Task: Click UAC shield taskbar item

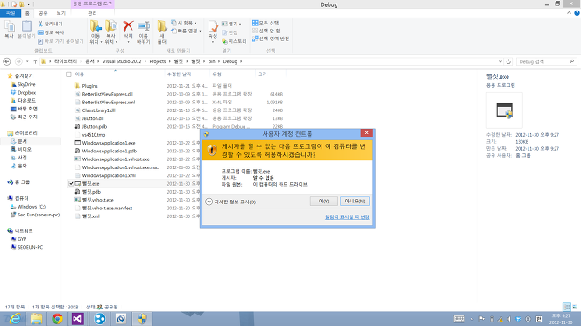Action: pos(142,319)
